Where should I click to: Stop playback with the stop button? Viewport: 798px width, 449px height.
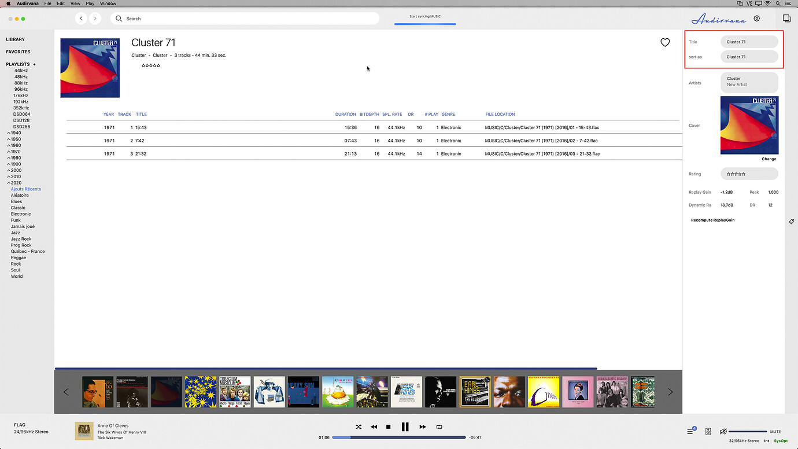[389, 427]
